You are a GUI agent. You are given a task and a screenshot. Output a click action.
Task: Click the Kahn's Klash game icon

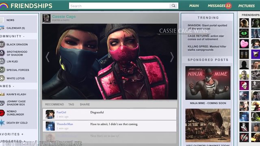pos(2,94)
